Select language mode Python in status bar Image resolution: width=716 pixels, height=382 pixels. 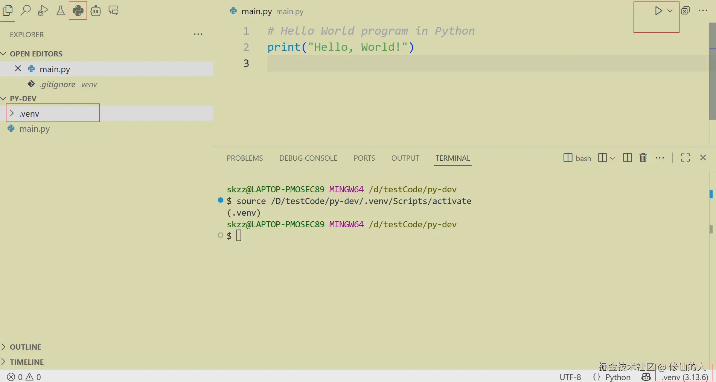click(618, 377)
